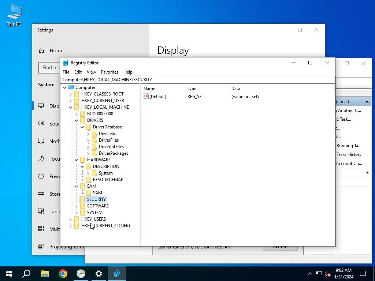375x281 pixels.
Task: Open taskbar Search
Action: (x=26, y=274)
